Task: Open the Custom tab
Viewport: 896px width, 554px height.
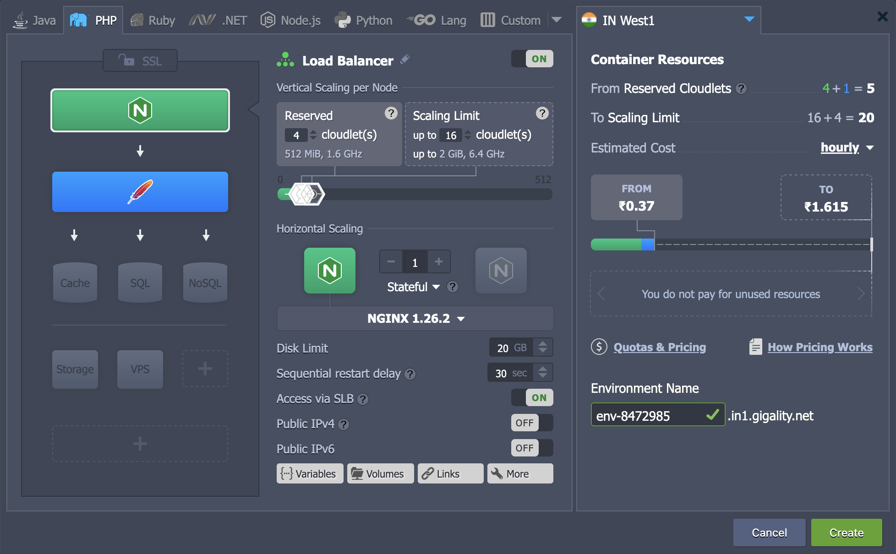Action: click(511, 20)
